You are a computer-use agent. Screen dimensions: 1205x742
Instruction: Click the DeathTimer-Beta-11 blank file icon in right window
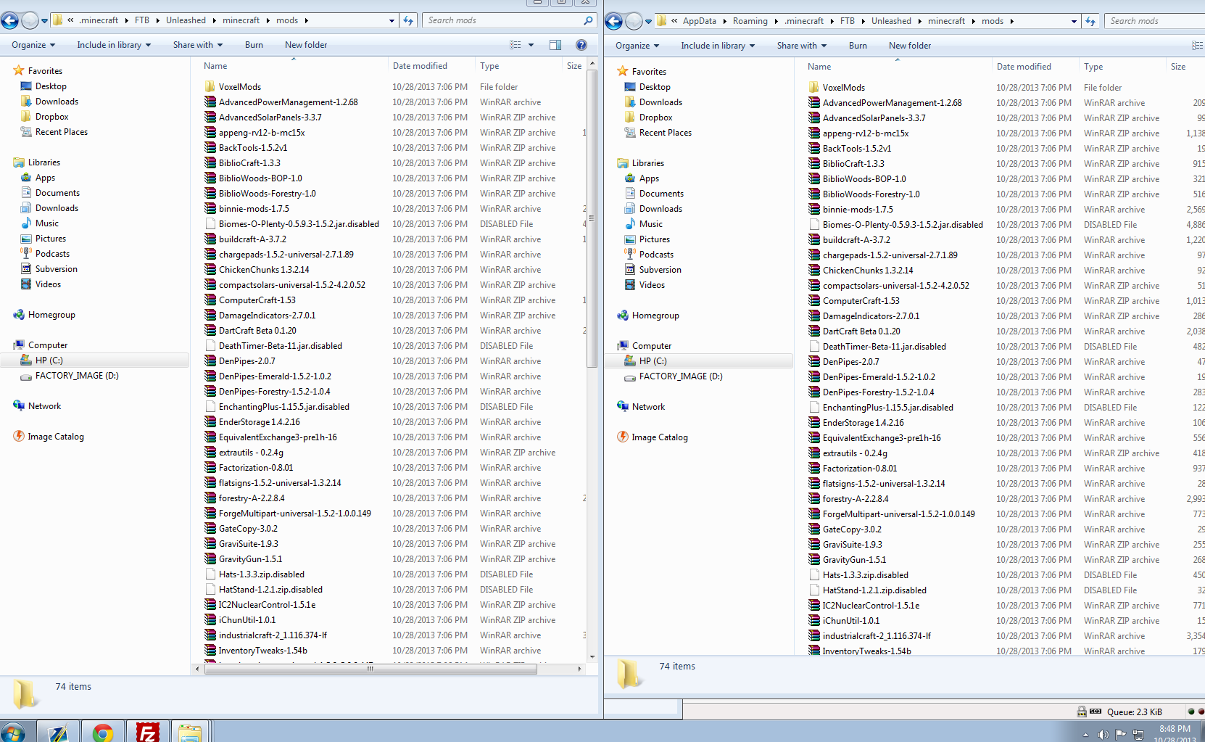tap(814, 347)
